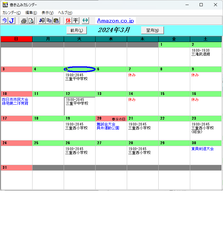The image size is (223, 242).
Task: Open the Amazon.co.jp link
Action: coord(115,21)
